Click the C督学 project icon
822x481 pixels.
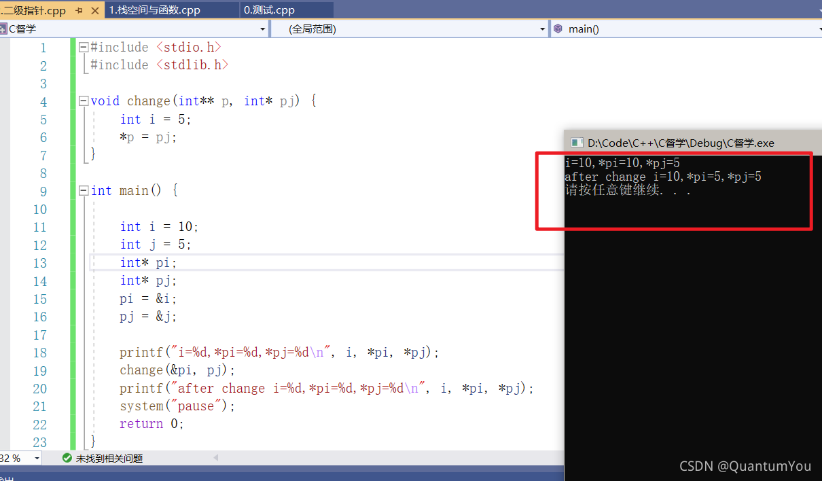[3, 29]
